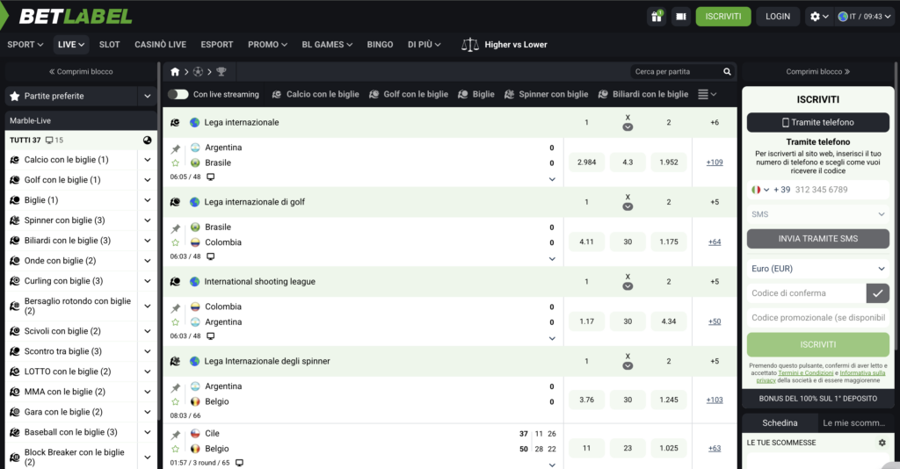Pin the Cile vs Belgio match

[x=176, y=435]
